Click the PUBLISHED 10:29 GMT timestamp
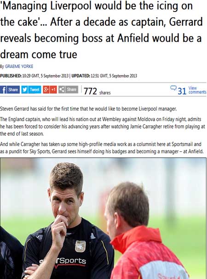Image resolution: width=207 pixels, height=279 pixels. tap(34, 76)
